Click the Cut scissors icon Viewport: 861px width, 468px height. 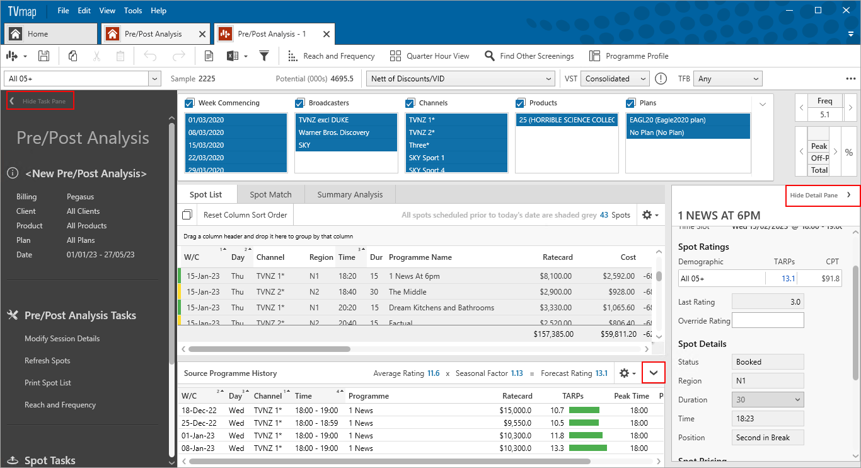96,56
